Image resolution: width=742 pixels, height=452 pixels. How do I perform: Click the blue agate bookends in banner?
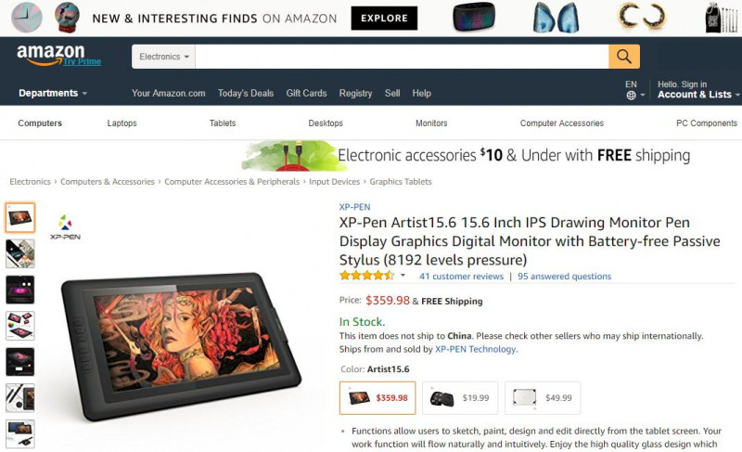[x=556, y=18]
